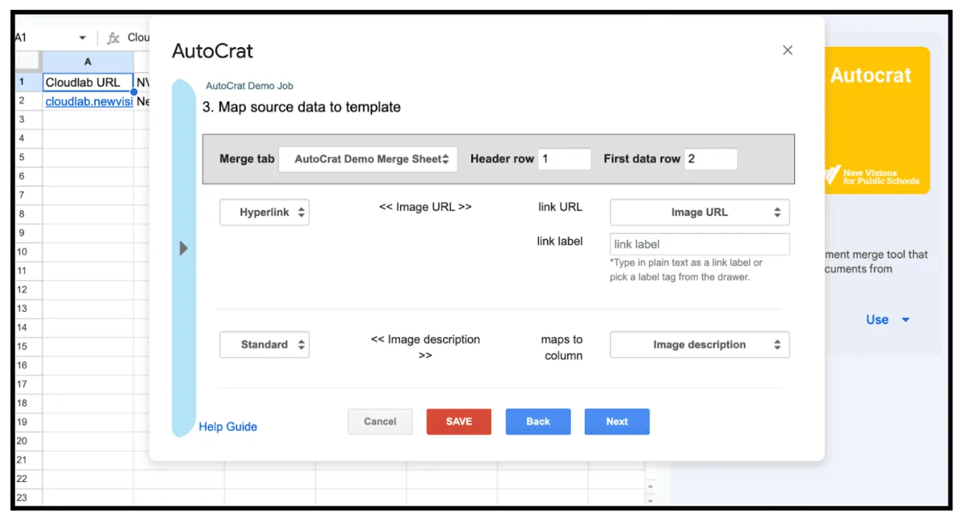
Task: Change the Hyperlink tag type dropdown
Action: tap(264, 213)
